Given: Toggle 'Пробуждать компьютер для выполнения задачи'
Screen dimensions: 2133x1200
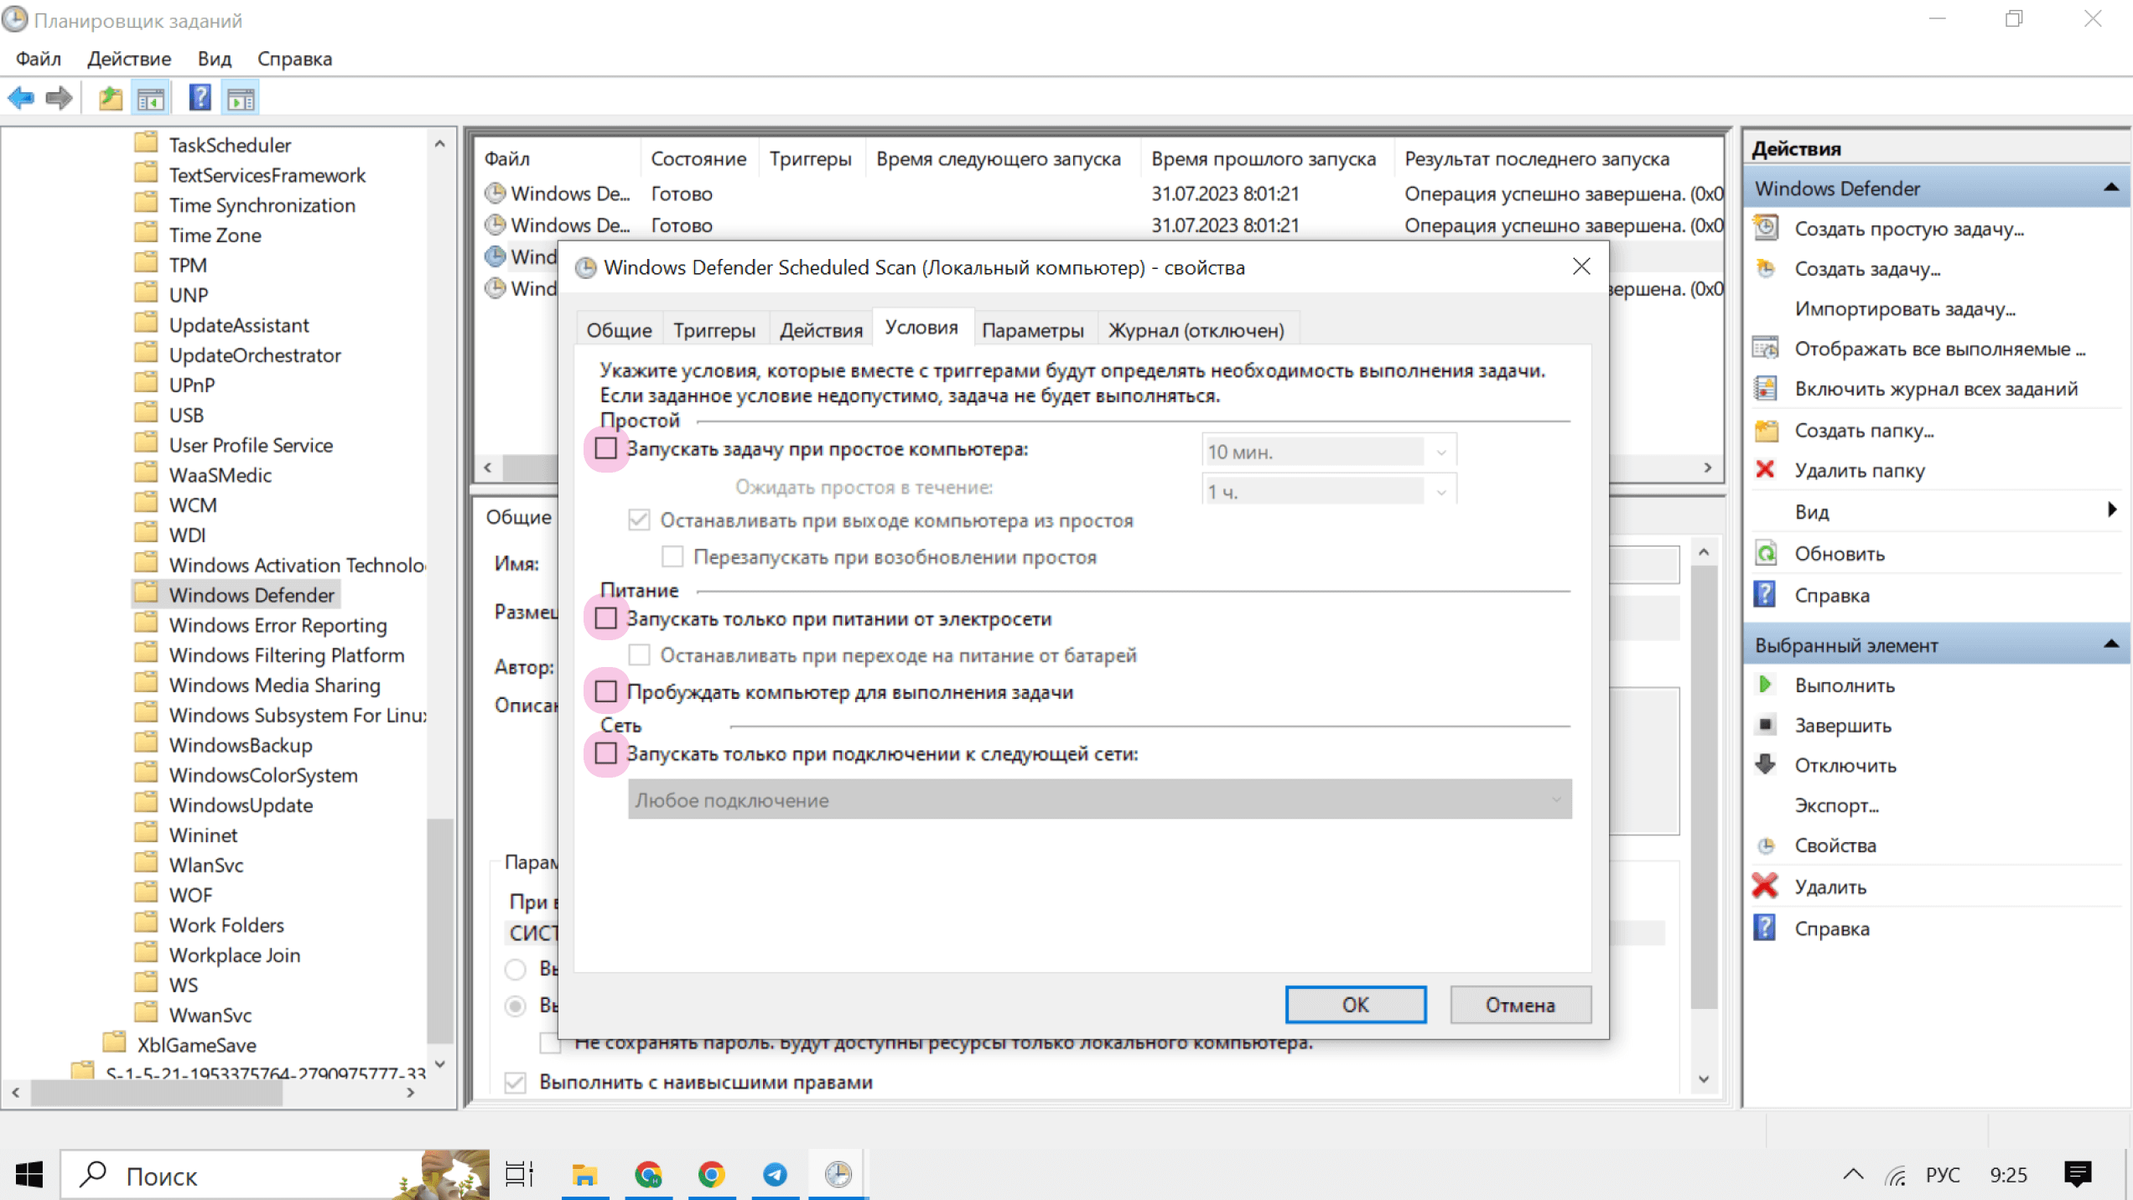Looking at the screenshot, I should 605,691.
